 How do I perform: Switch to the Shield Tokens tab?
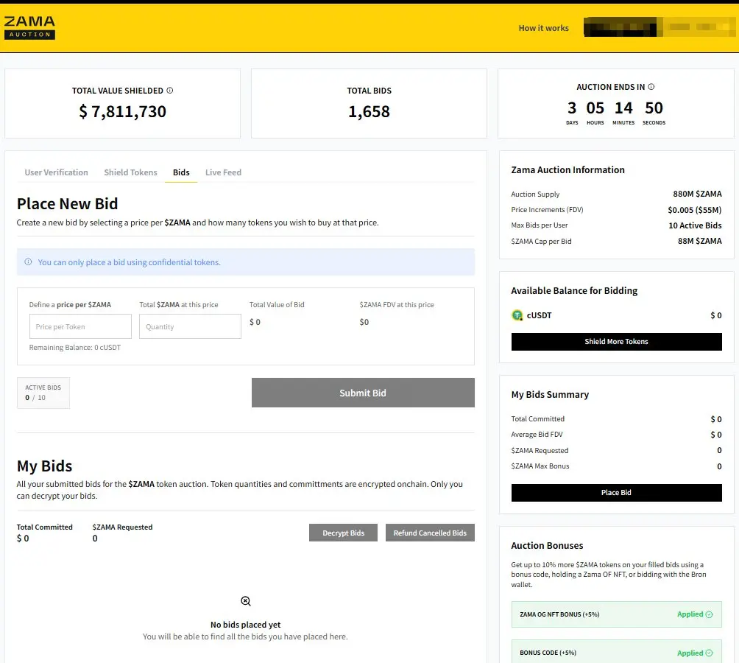point(130,172)
